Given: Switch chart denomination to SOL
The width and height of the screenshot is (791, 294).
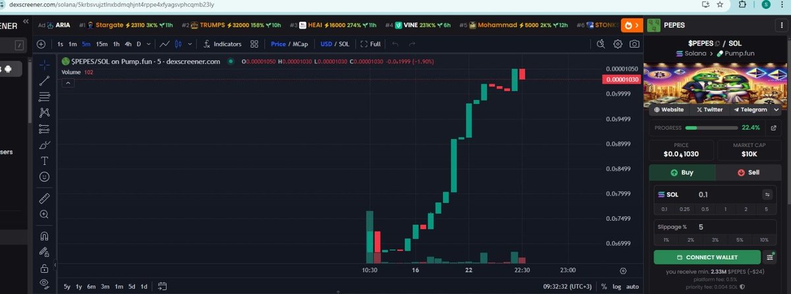Looking at the screenshot, I should (344, 44).
